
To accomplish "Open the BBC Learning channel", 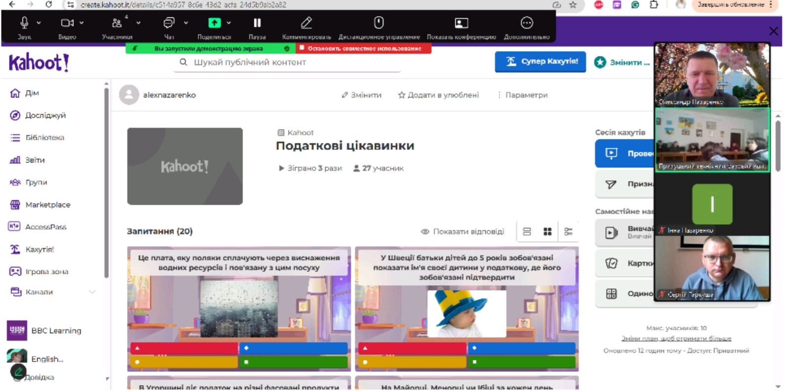I will [44, 331].
